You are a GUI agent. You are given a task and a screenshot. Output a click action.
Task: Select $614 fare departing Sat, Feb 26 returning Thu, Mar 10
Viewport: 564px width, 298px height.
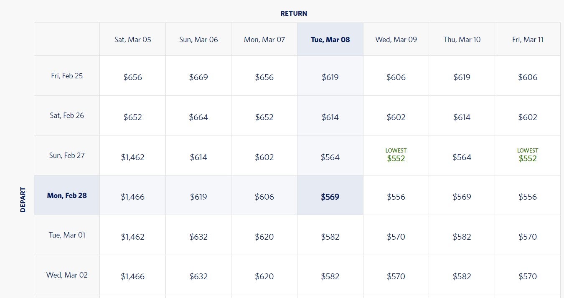tap(462, 115)
